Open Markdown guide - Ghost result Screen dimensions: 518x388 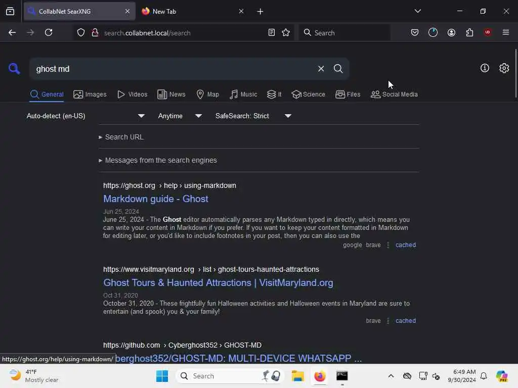[x=156, y=199]
